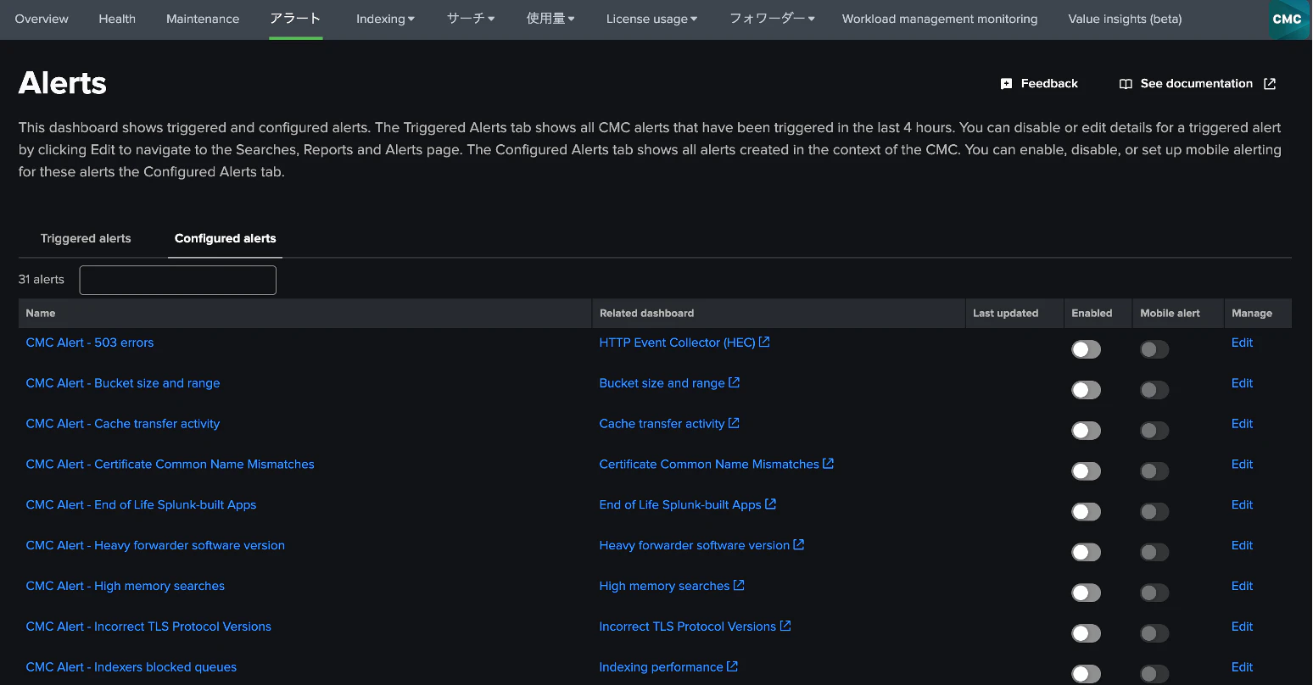Click Edit for End of Life Splunk-built Apps
The height and width of the screenshot is (685, 1313).
click(1242, 504)
